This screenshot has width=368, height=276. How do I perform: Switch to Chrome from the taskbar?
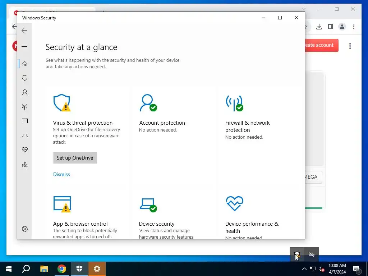coord(62,269)
